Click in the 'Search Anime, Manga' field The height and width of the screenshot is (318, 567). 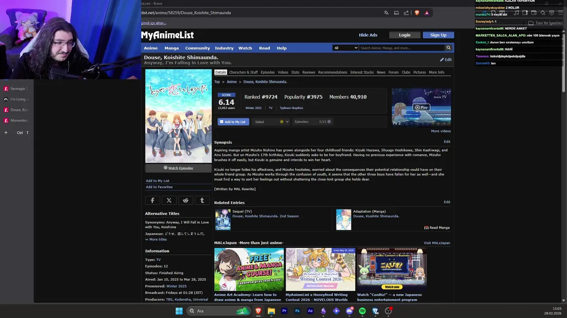click(402, 48)
